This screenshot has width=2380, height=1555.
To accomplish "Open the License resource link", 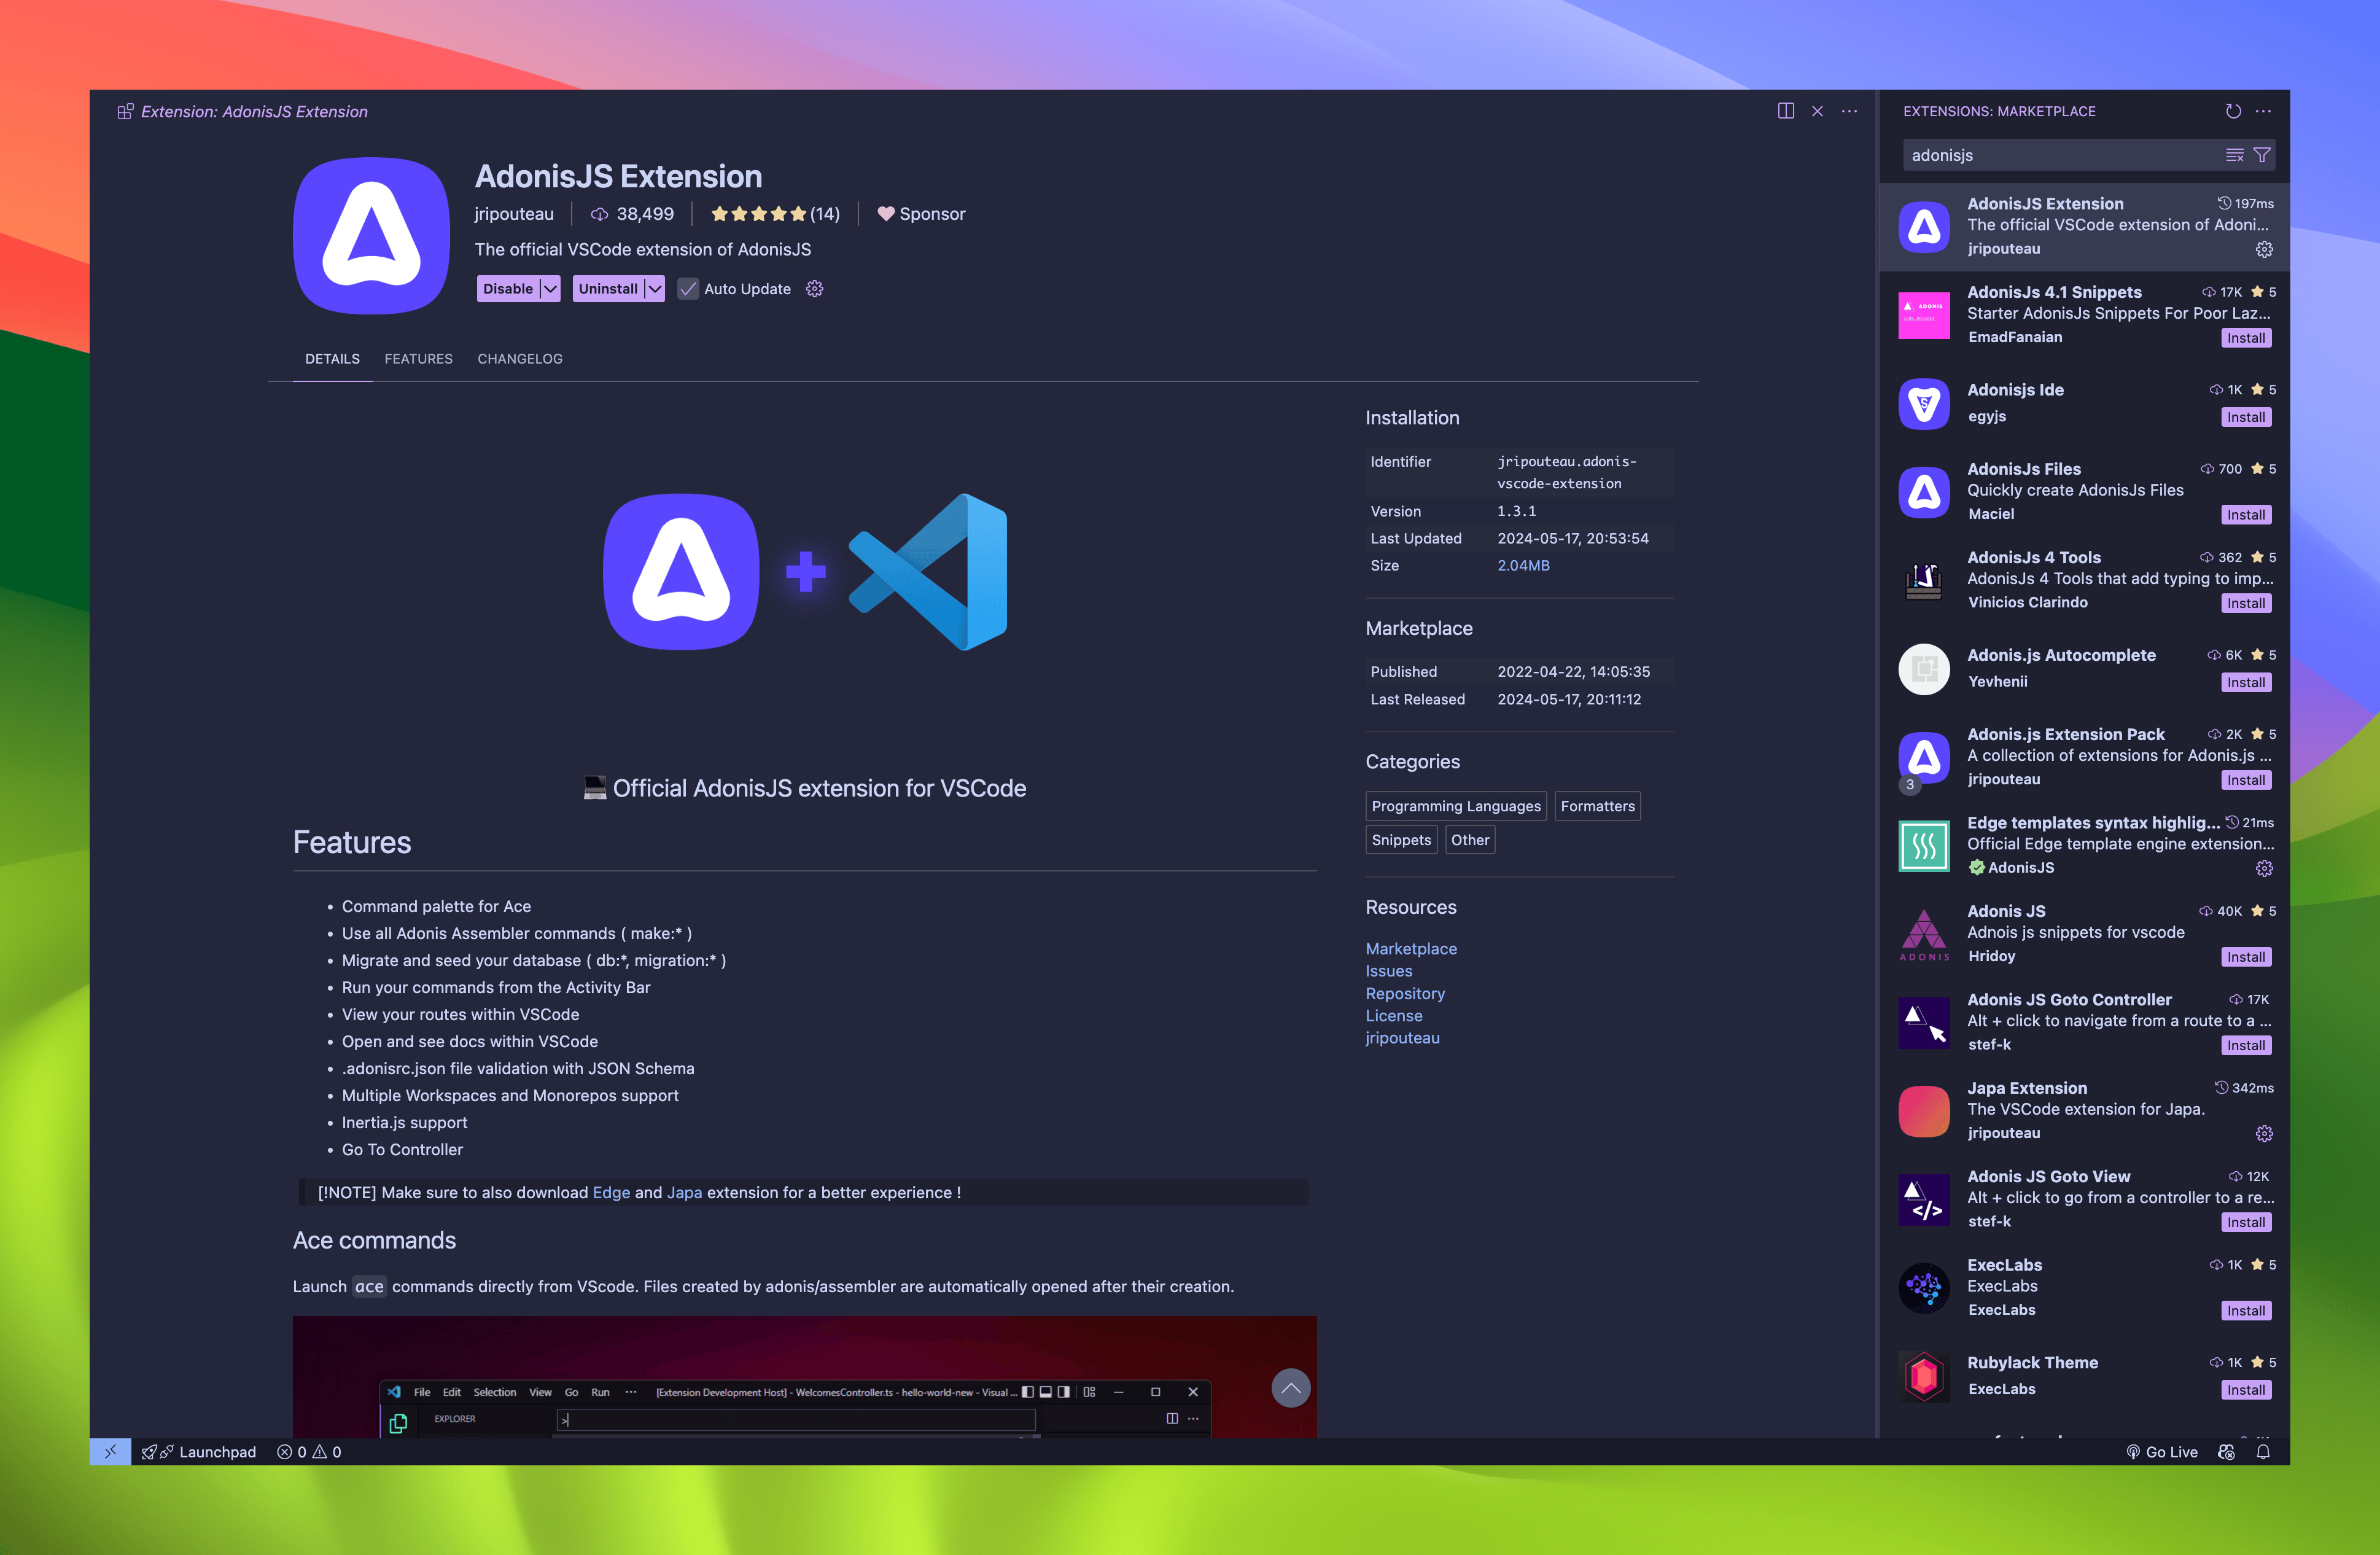I will coord(1394,1016).
